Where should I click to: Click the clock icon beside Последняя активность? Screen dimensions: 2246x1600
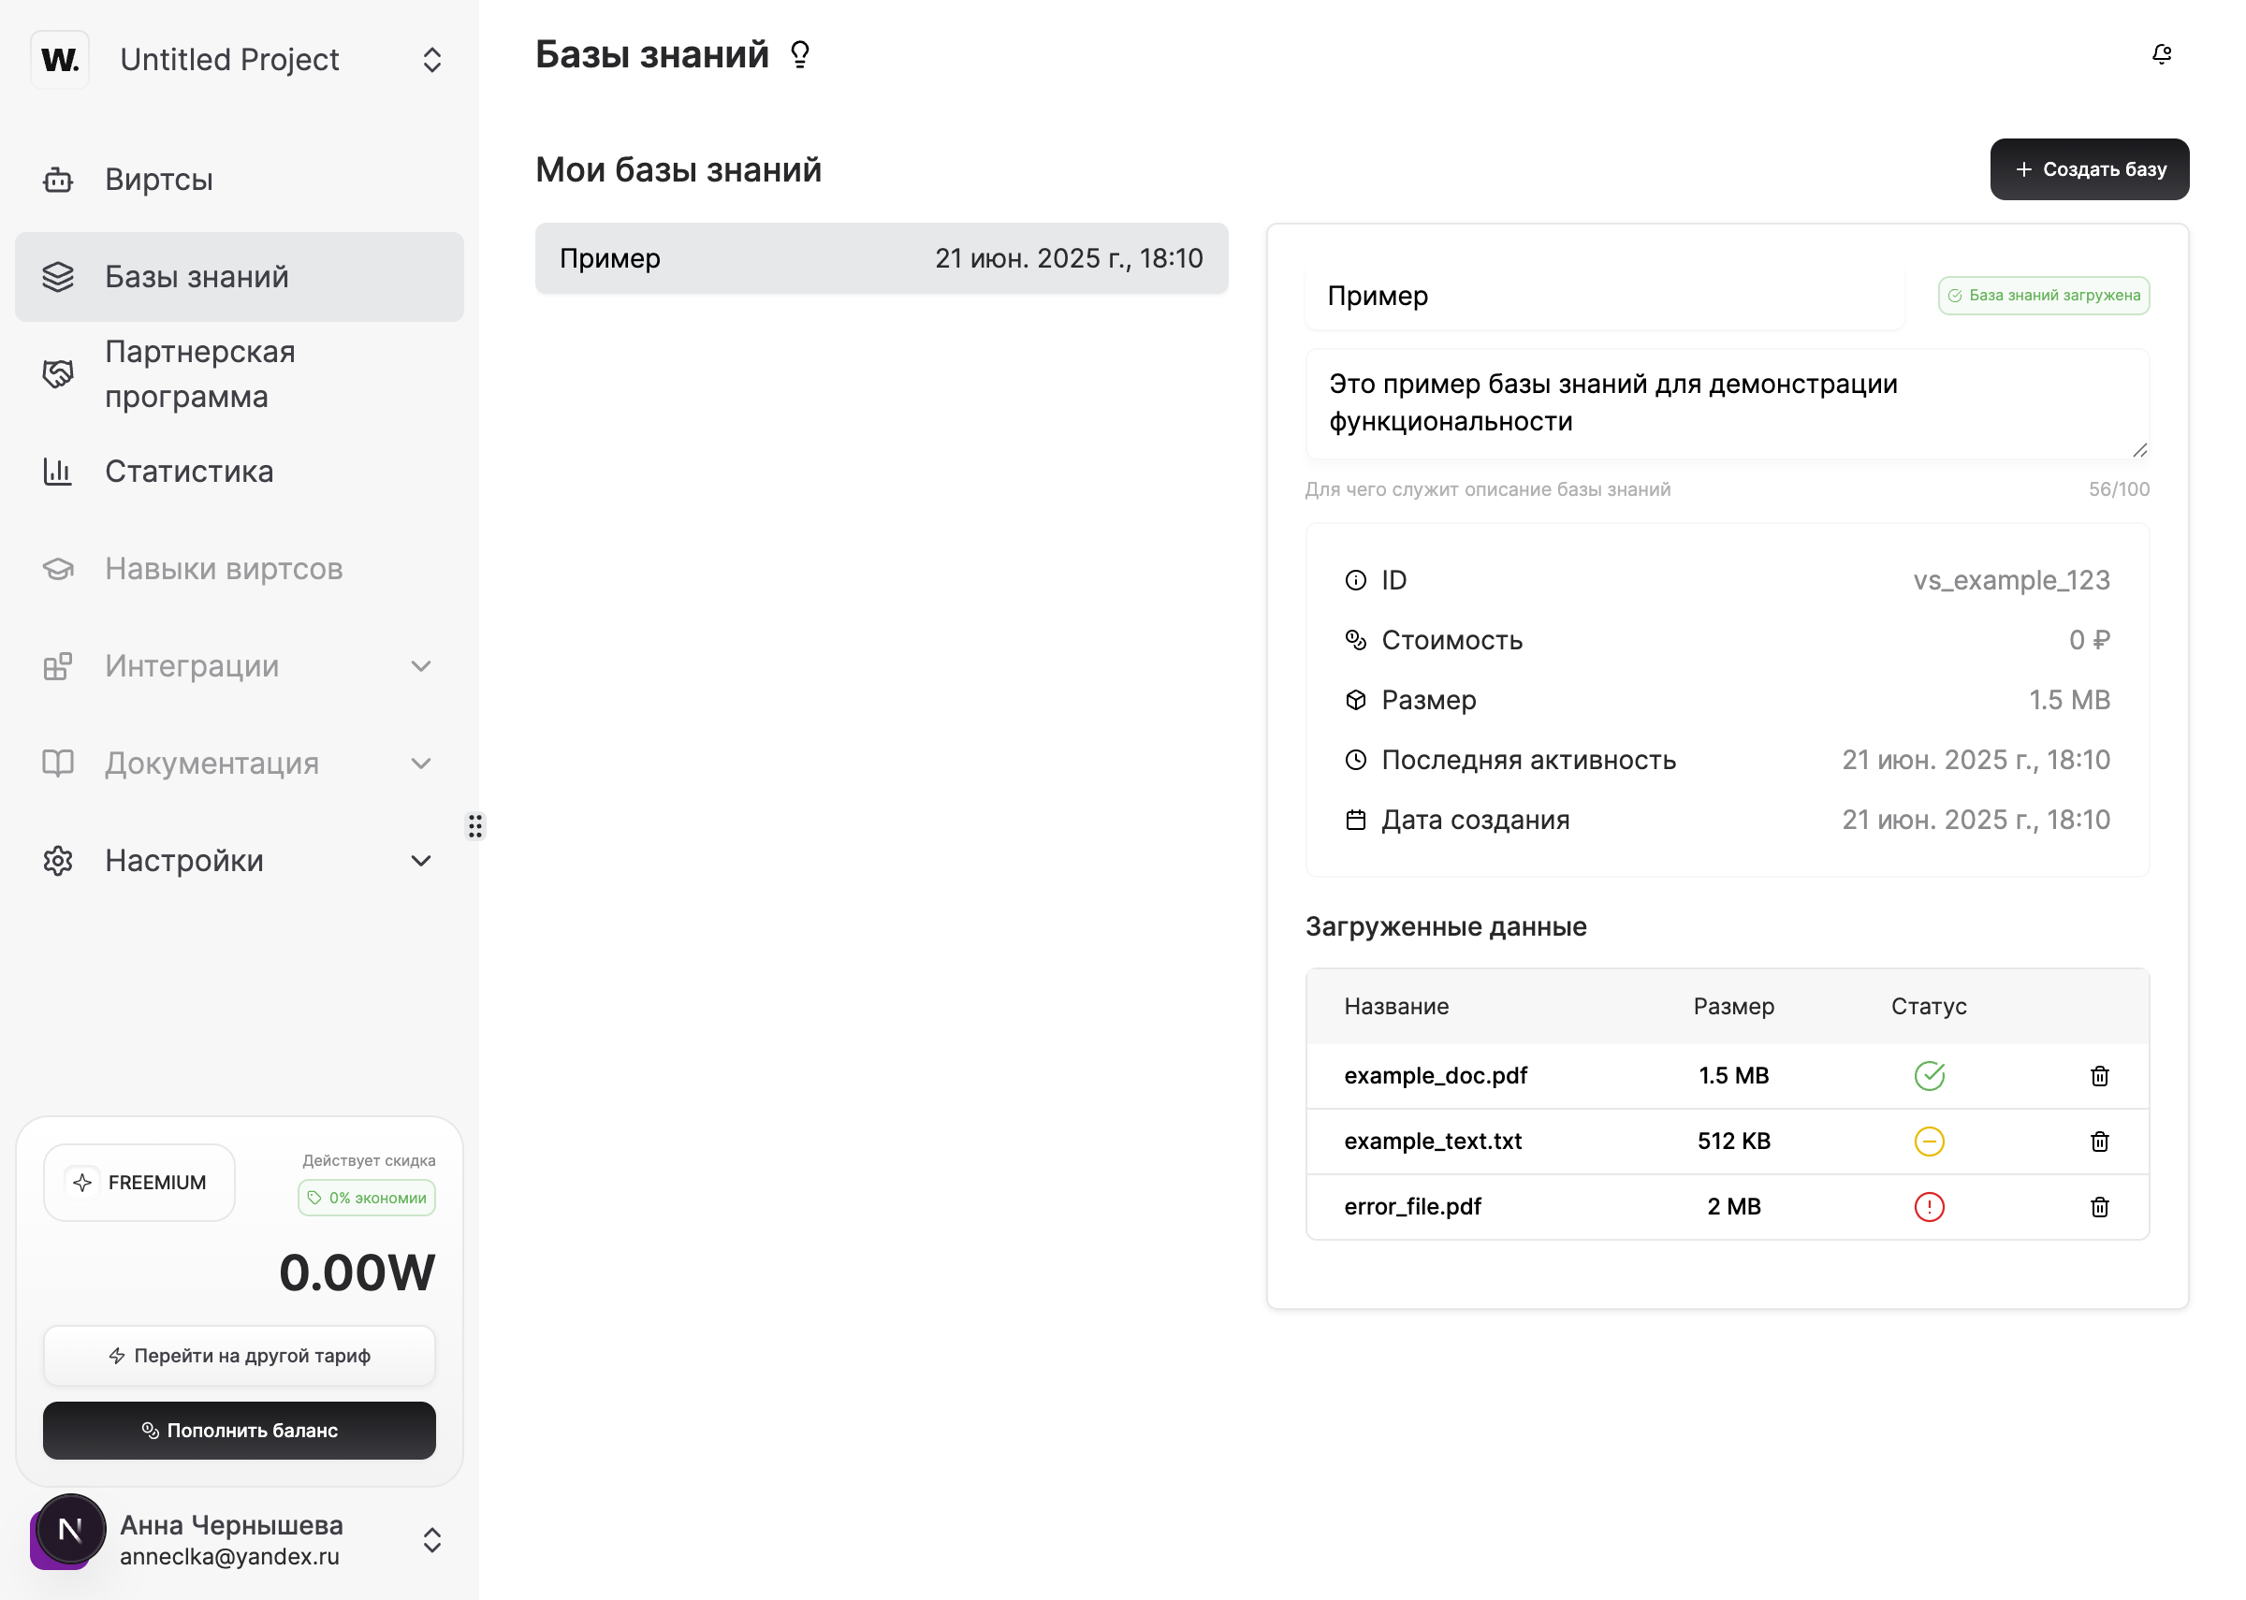(x=1355, y=761)
